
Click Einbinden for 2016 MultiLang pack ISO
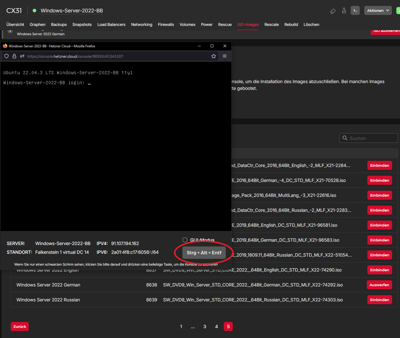[379, 195]
